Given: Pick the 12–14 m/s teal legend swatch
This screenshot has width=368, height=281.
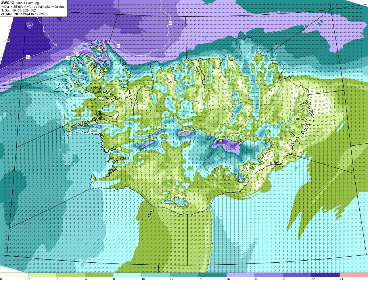Looking at the screenshot, I should 184,275.
